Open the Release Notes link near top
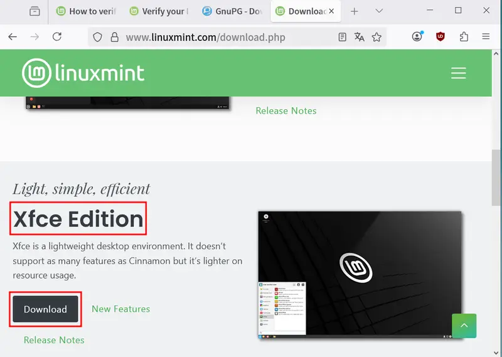The width and height of the screenshot is (502, 357). (x=286, y=111)
